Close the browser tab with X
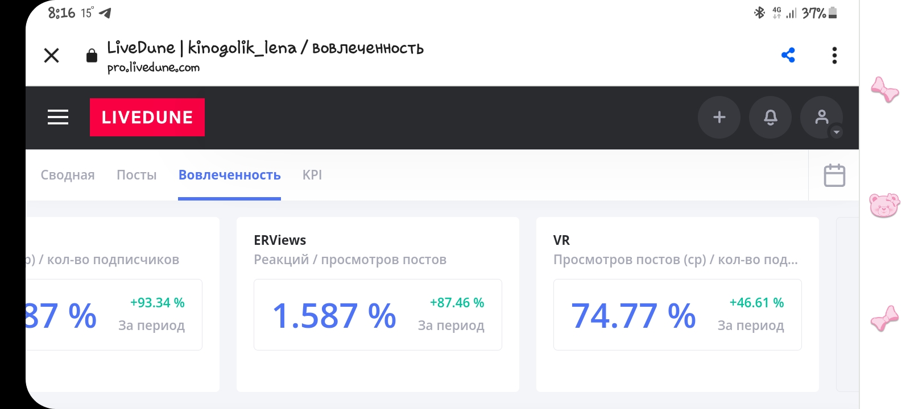910x409 pixels. (x=52, y=55)
